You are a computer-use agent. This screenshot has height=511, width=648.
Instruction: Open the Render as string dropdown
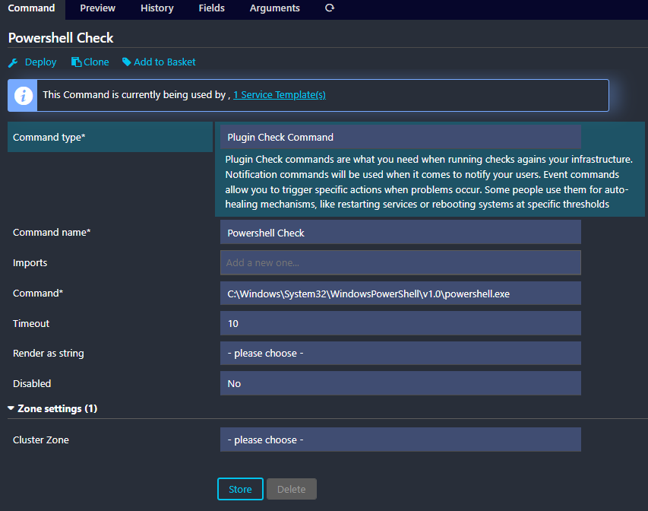400,354
